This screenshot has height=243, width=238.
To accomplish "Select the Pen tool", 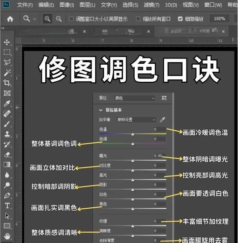I will click(7, 195).
